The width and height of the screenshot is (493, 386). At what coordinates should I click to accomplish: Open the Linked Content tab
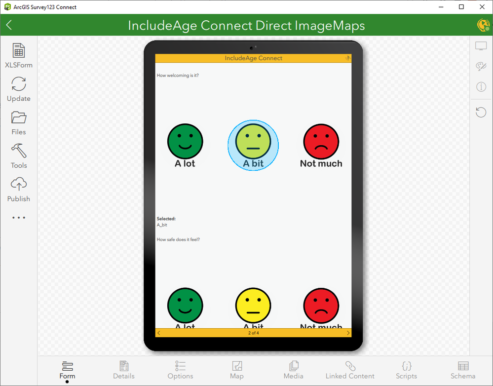point(350,370)
